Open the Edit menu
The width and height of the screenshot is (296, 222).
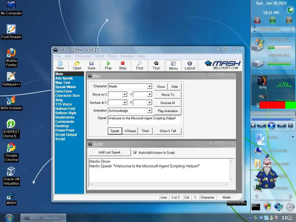(68, 56)
